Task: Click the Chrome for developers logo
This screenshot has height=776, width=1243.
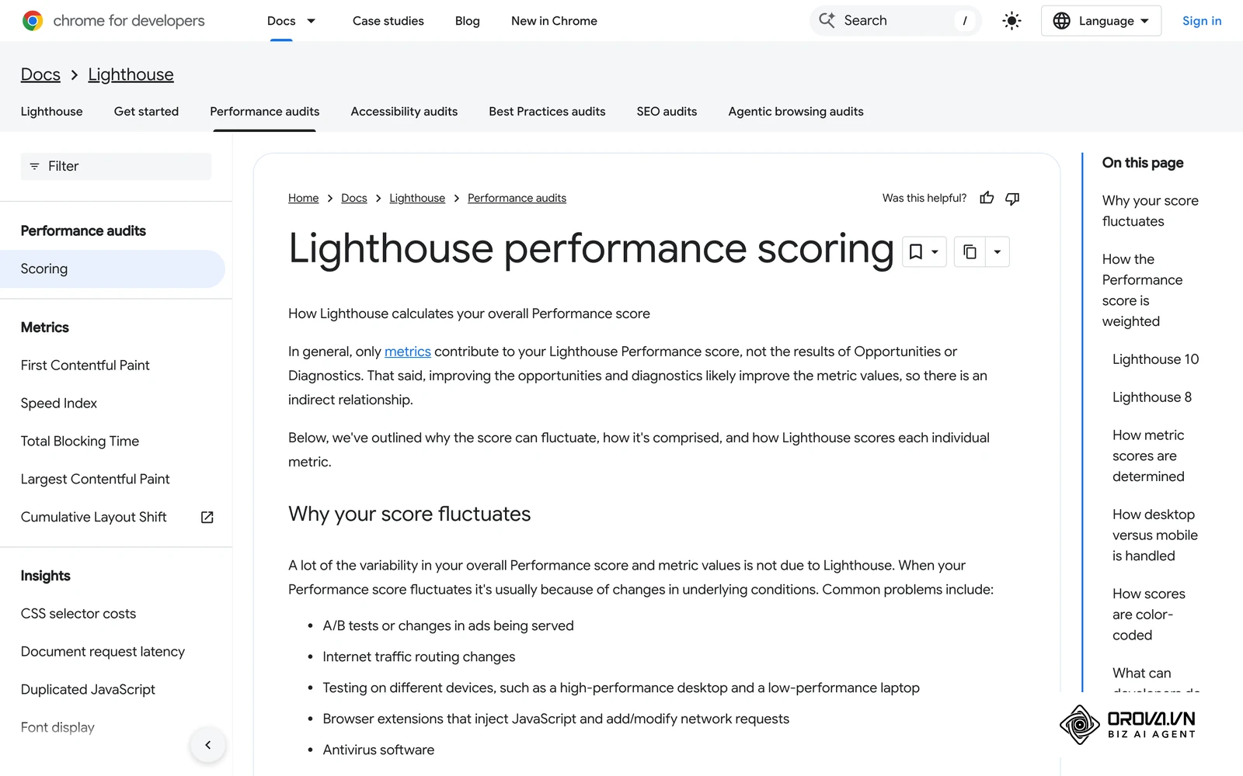Action: pos(113,21)
